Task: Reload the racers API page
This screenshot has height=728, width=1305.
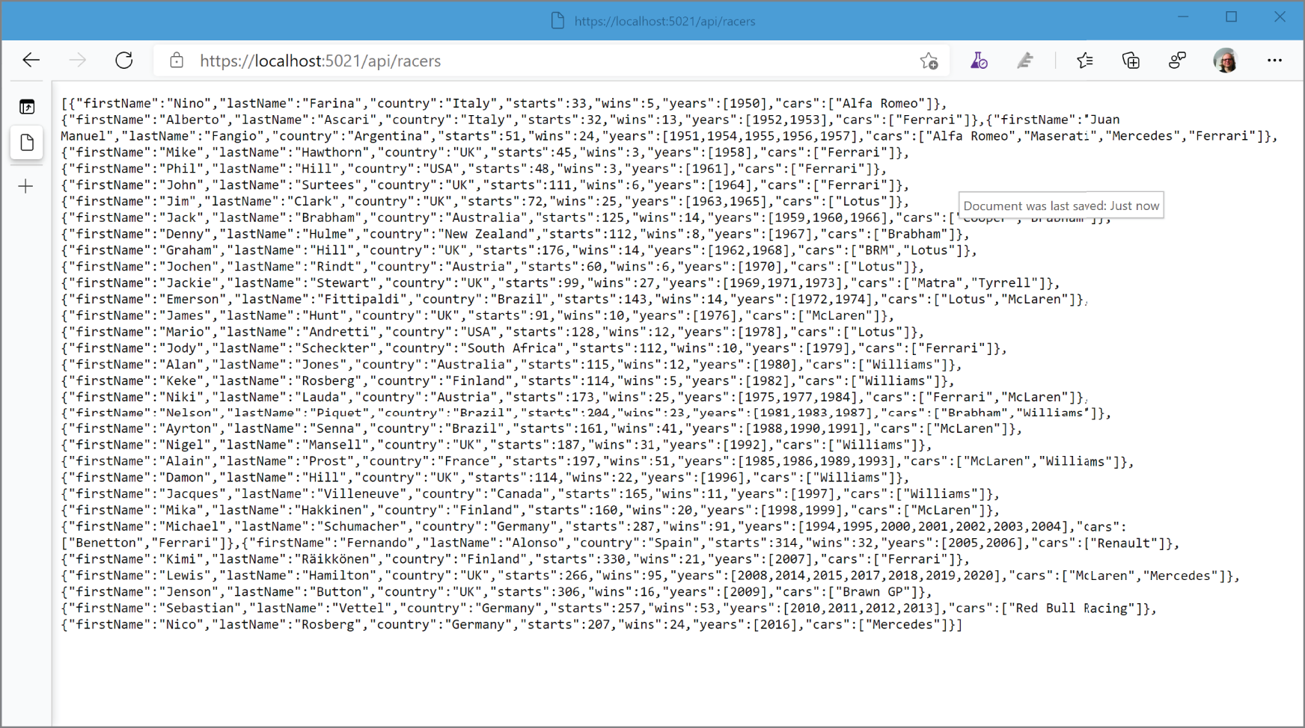Action: click(123, 60)
